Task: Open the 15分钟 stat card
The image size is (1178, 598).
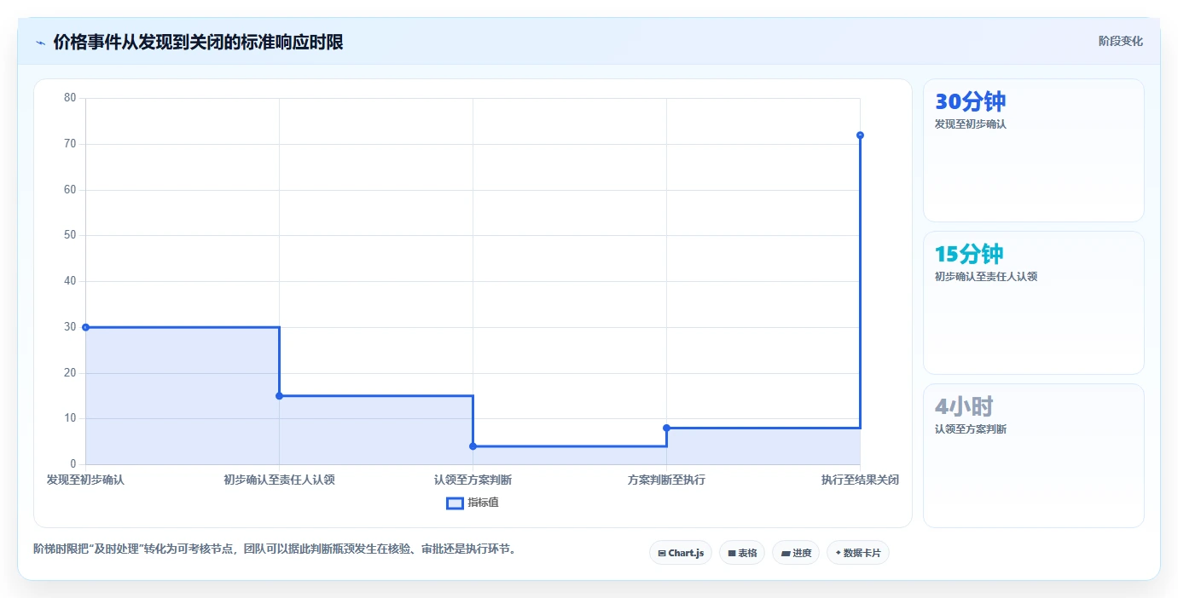Action: (x=1033, y=302)
